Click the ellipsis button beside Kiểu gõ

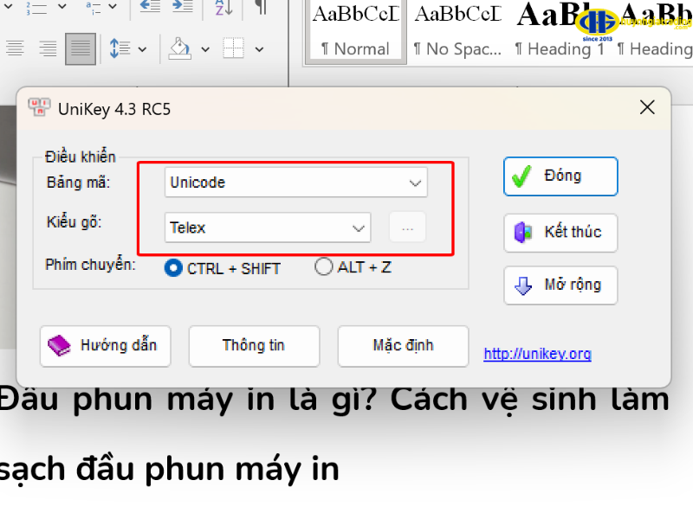click(407, 227)
